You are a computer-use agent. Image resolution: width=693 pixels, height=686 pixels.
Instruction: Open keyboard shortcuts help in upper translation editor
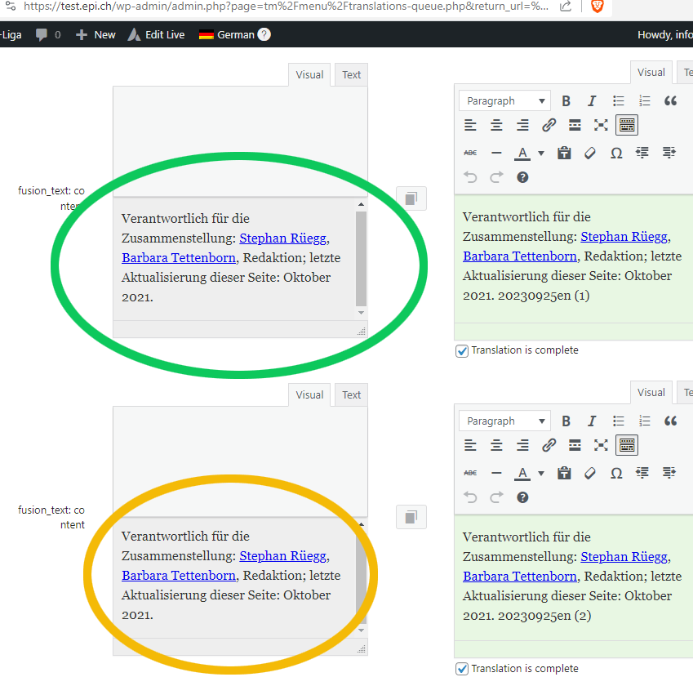pos(522,177)
